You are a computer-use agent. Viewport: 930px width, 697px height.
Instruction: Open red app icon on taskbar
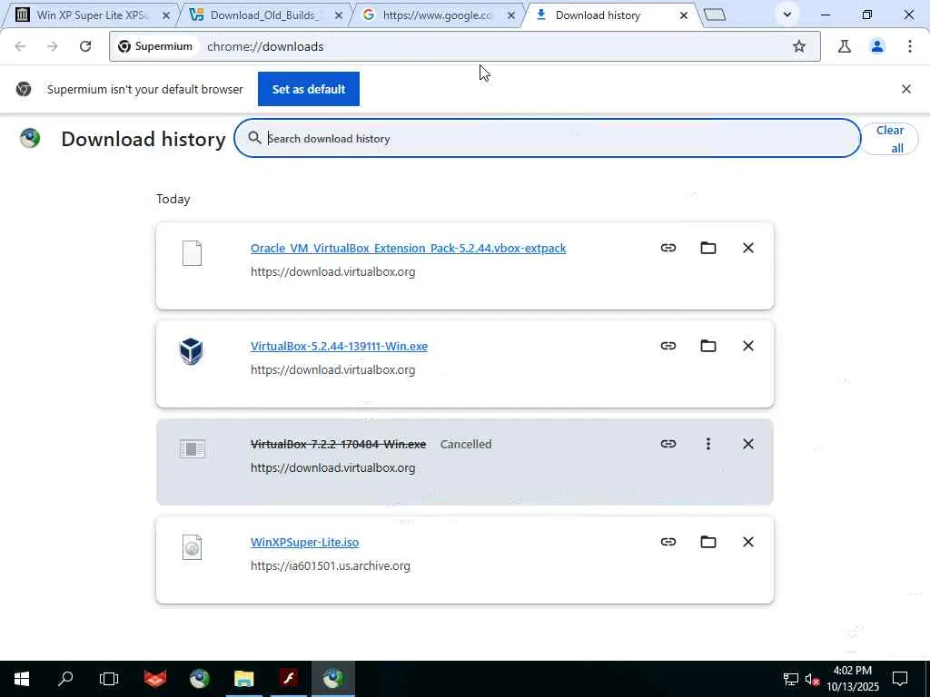(154, 679)
